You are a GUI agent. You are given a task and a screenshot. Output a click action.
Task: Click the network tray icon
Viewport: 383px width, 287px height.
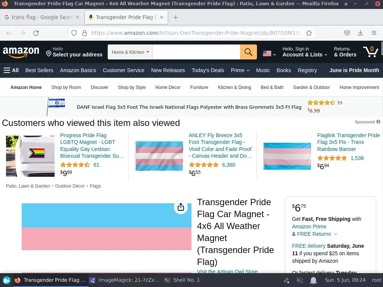[286, 280]
